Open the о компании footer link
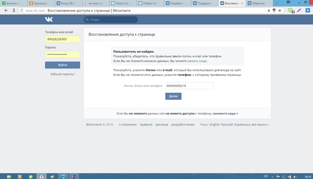Image resolution: width=313 pixels, height=179 pixels. point(128,124)
